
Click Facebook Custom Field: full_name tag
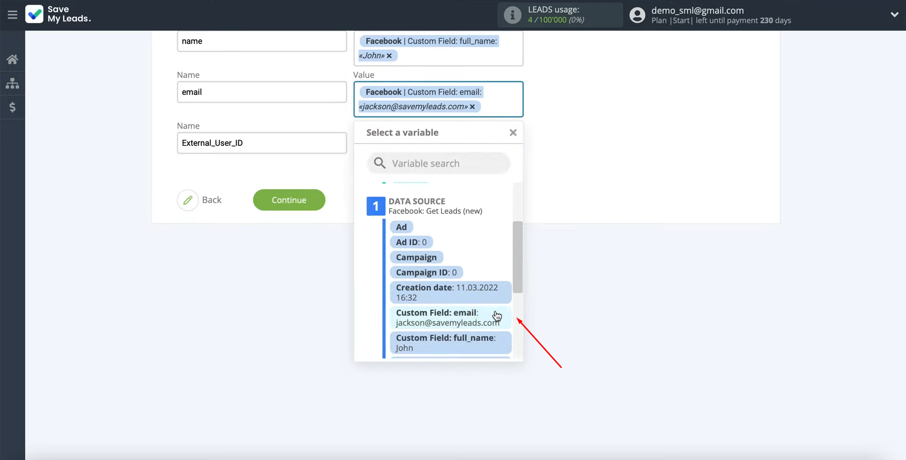(x=429, y=48)
